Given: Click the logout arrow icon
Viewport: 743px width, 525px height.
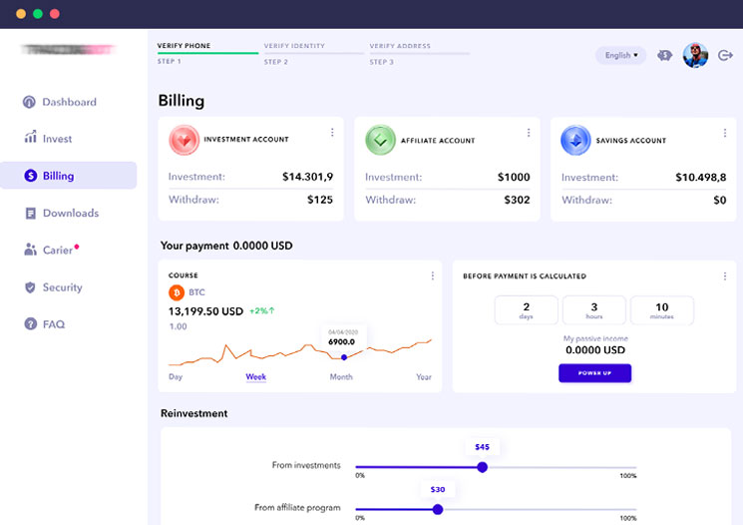Looking at the screenshot, I should [725, 56].
